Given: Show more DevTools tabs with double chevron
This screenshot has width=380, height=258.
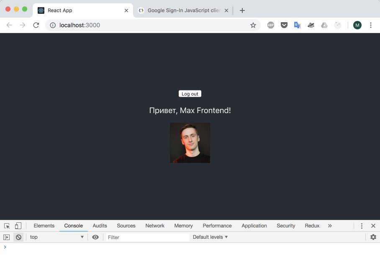Looking at the screenshot, I should 330,226.
